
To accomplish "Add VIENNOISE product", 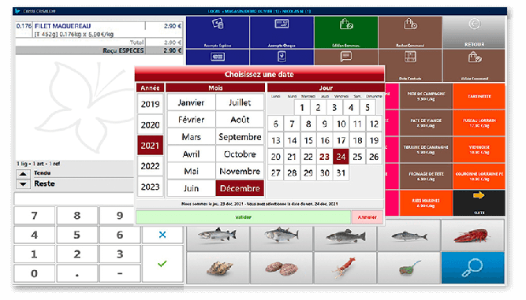I will [x=479, y=150].
